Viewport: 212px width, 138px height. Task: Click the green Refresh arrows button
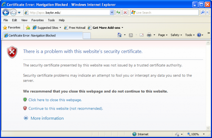coord(118,13)
